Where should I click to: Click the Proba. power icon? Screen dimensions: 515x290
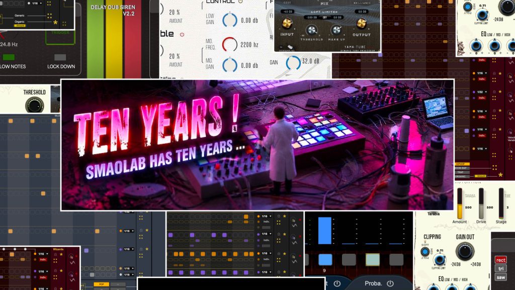(x=390, y=283)
